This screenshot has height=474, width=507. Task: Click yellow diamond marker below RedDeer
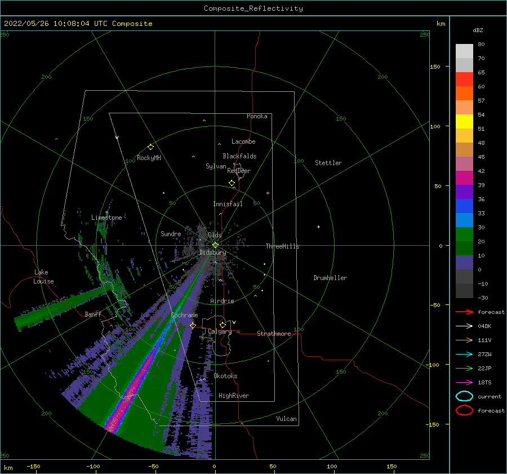pos(232,183)
